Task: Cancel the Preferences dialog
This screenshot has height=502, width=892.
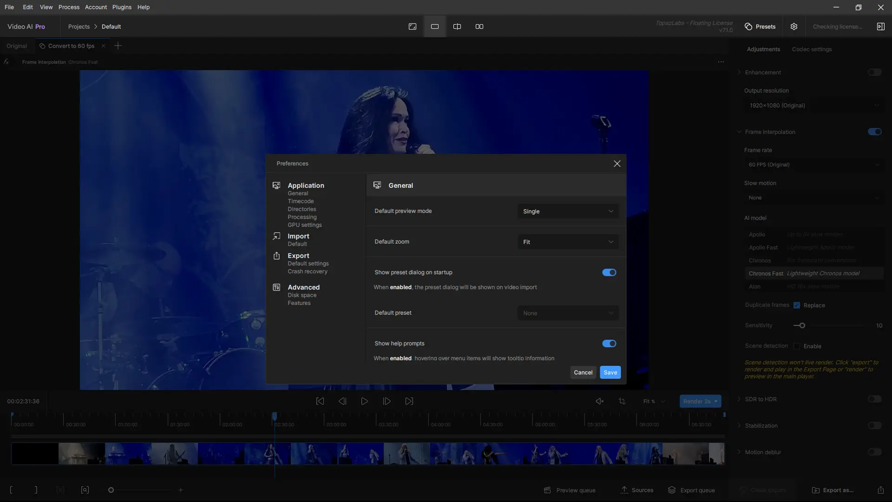Action: 583,372
